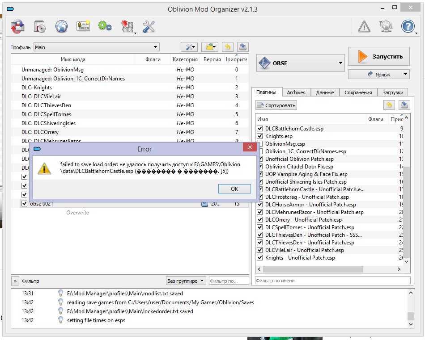
Task: Click the lightbulb icon for lockedorder.txt log
Action: point(61,311)
